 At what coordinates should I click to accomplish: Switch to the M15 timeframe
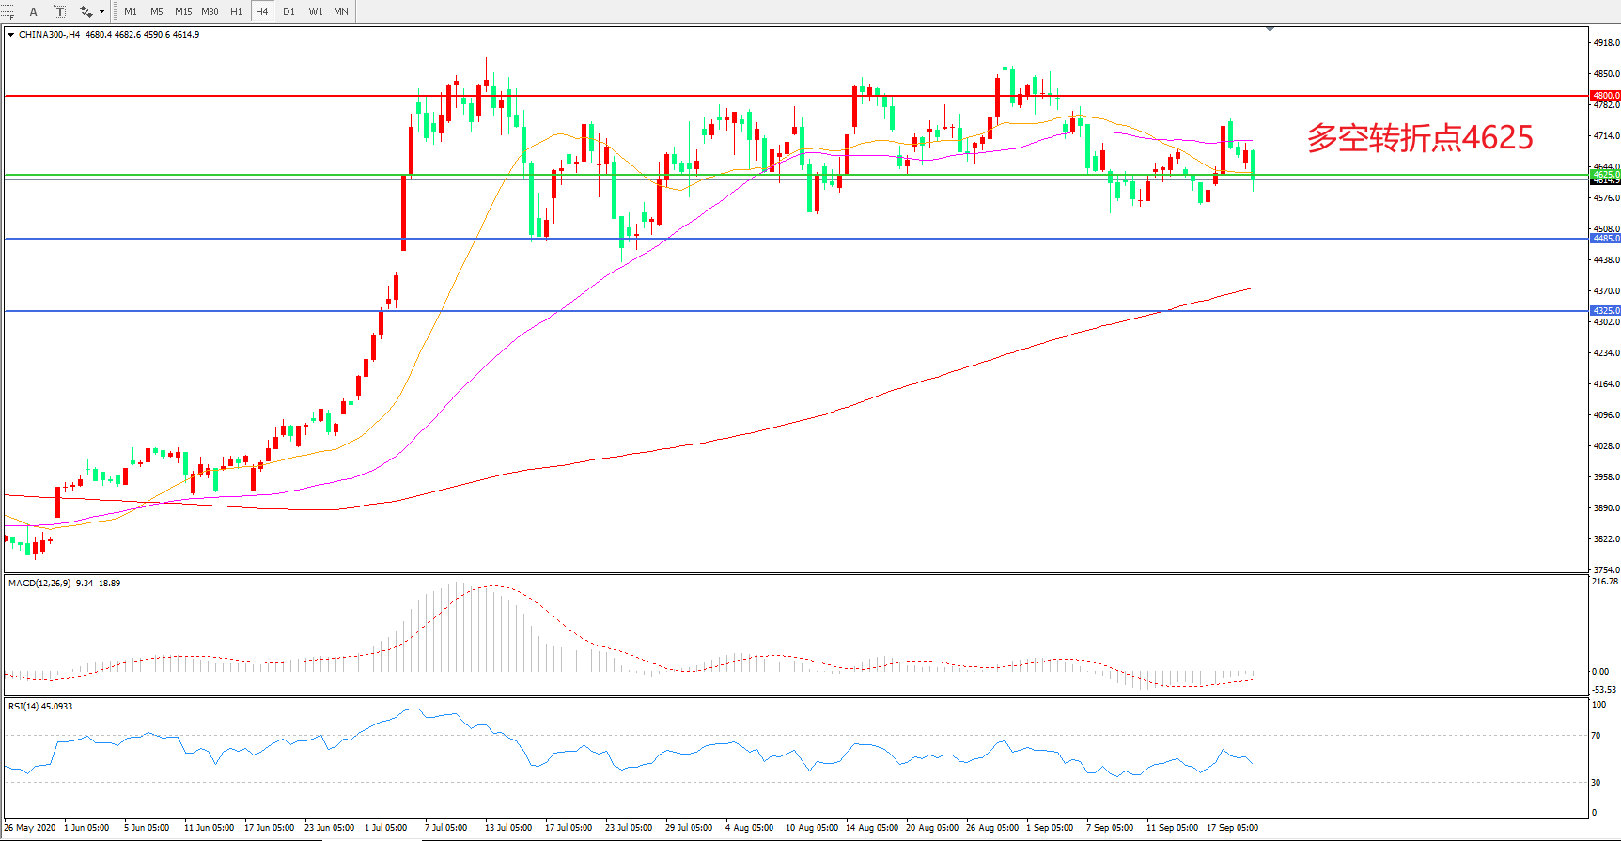coord(183,12)
